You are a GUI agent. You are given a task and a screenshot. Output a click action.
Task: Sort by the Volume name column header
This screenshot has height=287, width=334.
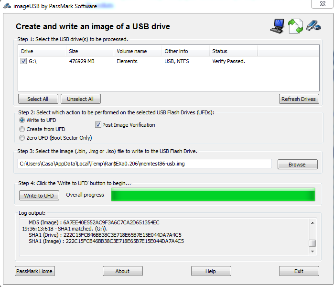(x=138, y=51)
